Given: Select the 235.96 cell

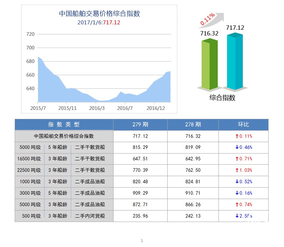Looking at the screenshot, I should pos(140,216).
